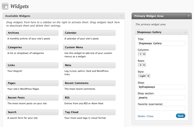Viewport: 194px width, 127px height.
Task: Click 'The most recent comments' description
Action: 80,89
